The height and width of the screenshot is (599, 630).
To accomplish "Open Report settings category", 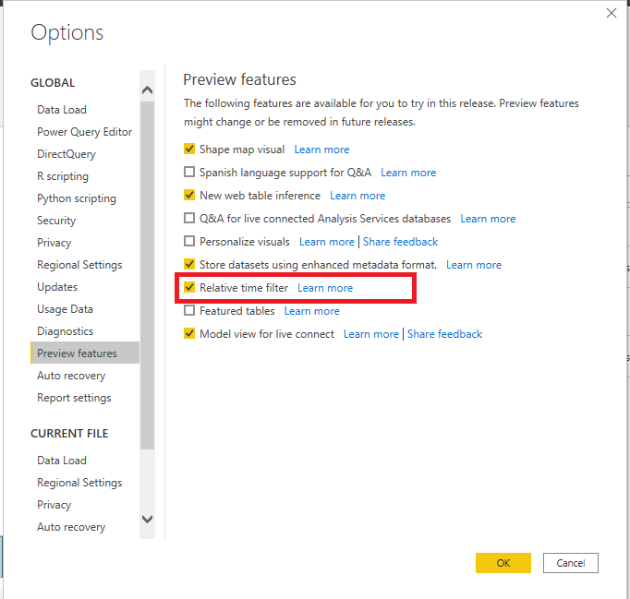I will (x=74, y=398).
